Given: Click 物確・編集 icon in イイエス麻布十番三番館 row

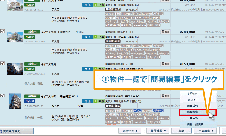Looking at the screenshot, I should click(113, 106).
